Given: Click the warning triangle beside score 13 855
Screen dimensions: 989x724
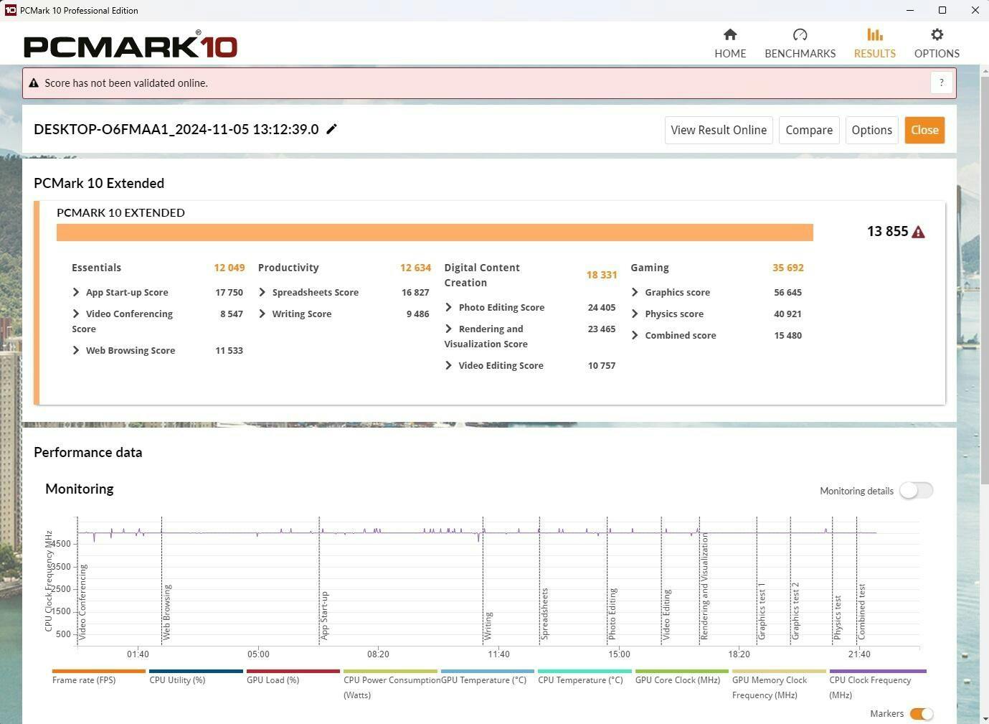Looking at the screenshot, I should tap(918, 232).
